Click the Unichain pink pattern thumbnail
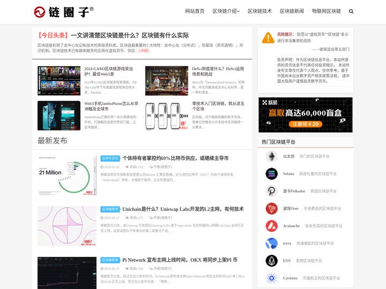Viewport: 386px width, 289px height. click(x=67, y=226)
